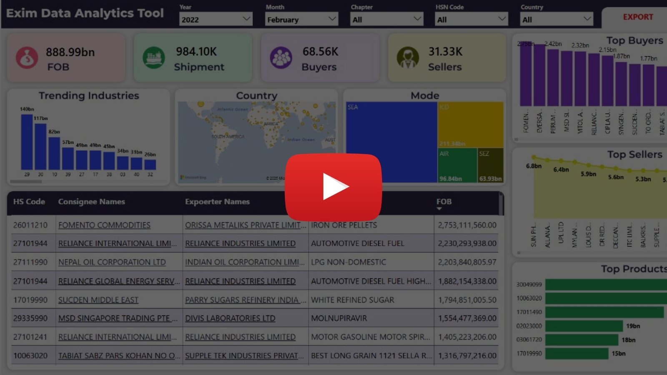Open the Month dropdown showing February
The width and height of the screenshot is (667, 375).
301,19
